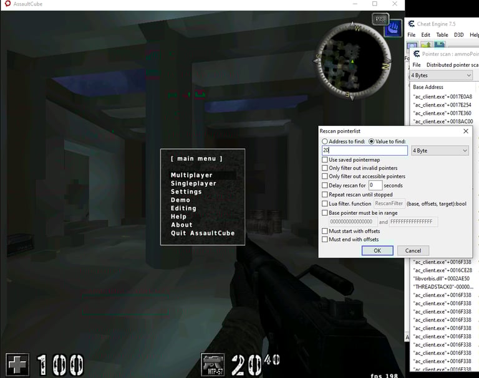Click OK in Rescan pointerlist dialog
This screenshot has height=378, width=479.
377,251
